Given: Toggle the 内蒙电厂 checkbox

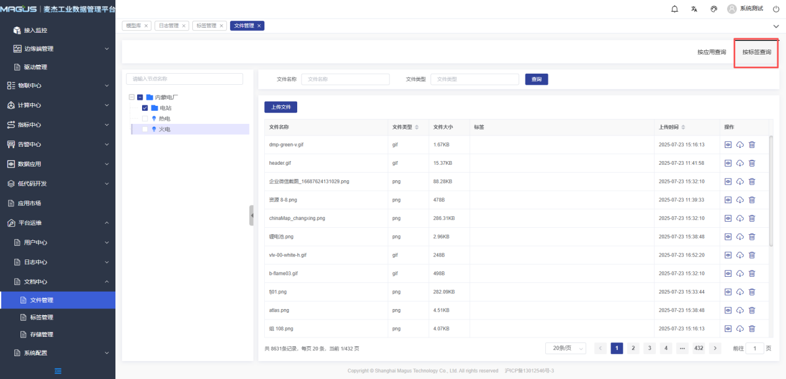Looking at the screenshot, I should 140,97.
